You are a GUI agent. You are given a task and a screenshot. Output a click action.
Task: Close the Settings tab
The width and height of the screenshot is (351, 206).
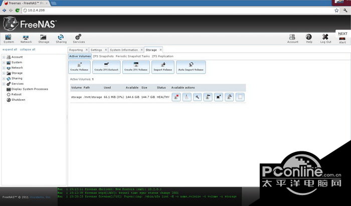pos(106,50)
